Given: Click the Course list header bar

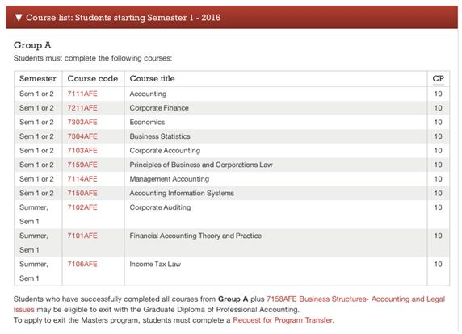Looking at the screenshot, I should tap(232, 18).
